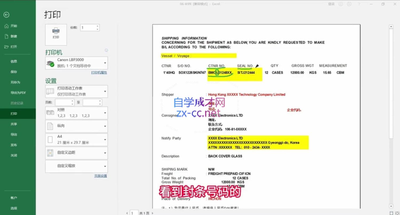Viewport: 400px width, 215px height.
Task: Increment the end page spinner up arrow
Action: click(100, 101)
